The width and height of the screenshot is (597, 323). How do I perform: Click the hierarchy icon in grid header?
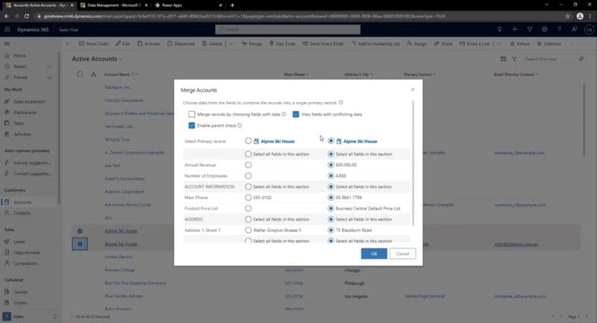tap(93, 74)
